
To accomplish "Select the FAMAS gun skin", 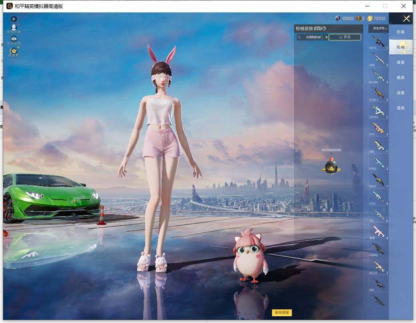I will [x=378, y=249].
